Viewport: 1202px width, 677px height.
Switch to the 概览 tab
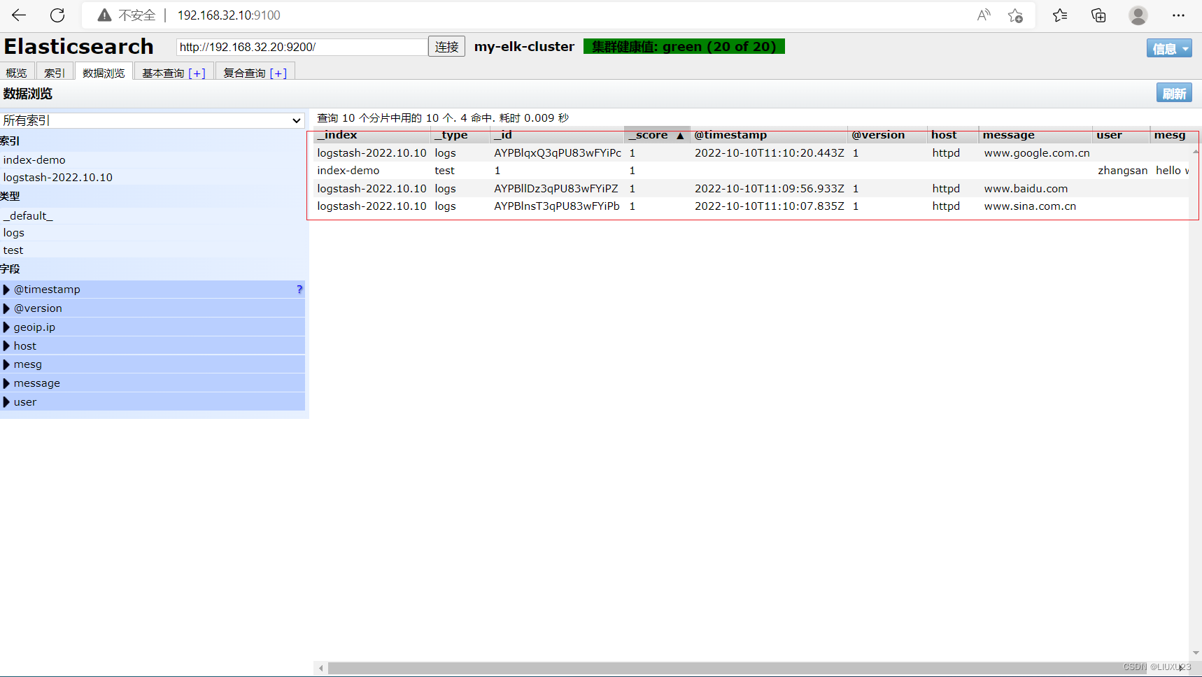tap(16, 73)
